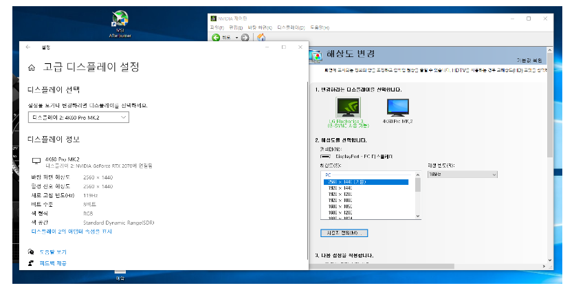Click the resolution change header icon
Viewport: 574px width, 290px height.
pos(316,55)
